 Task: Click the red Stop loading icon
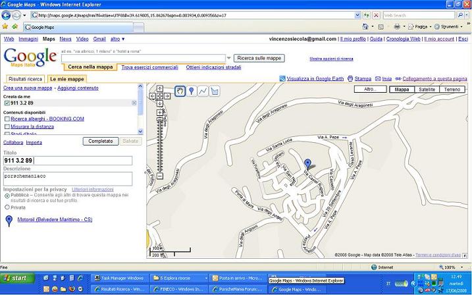(x=376, y=15)
